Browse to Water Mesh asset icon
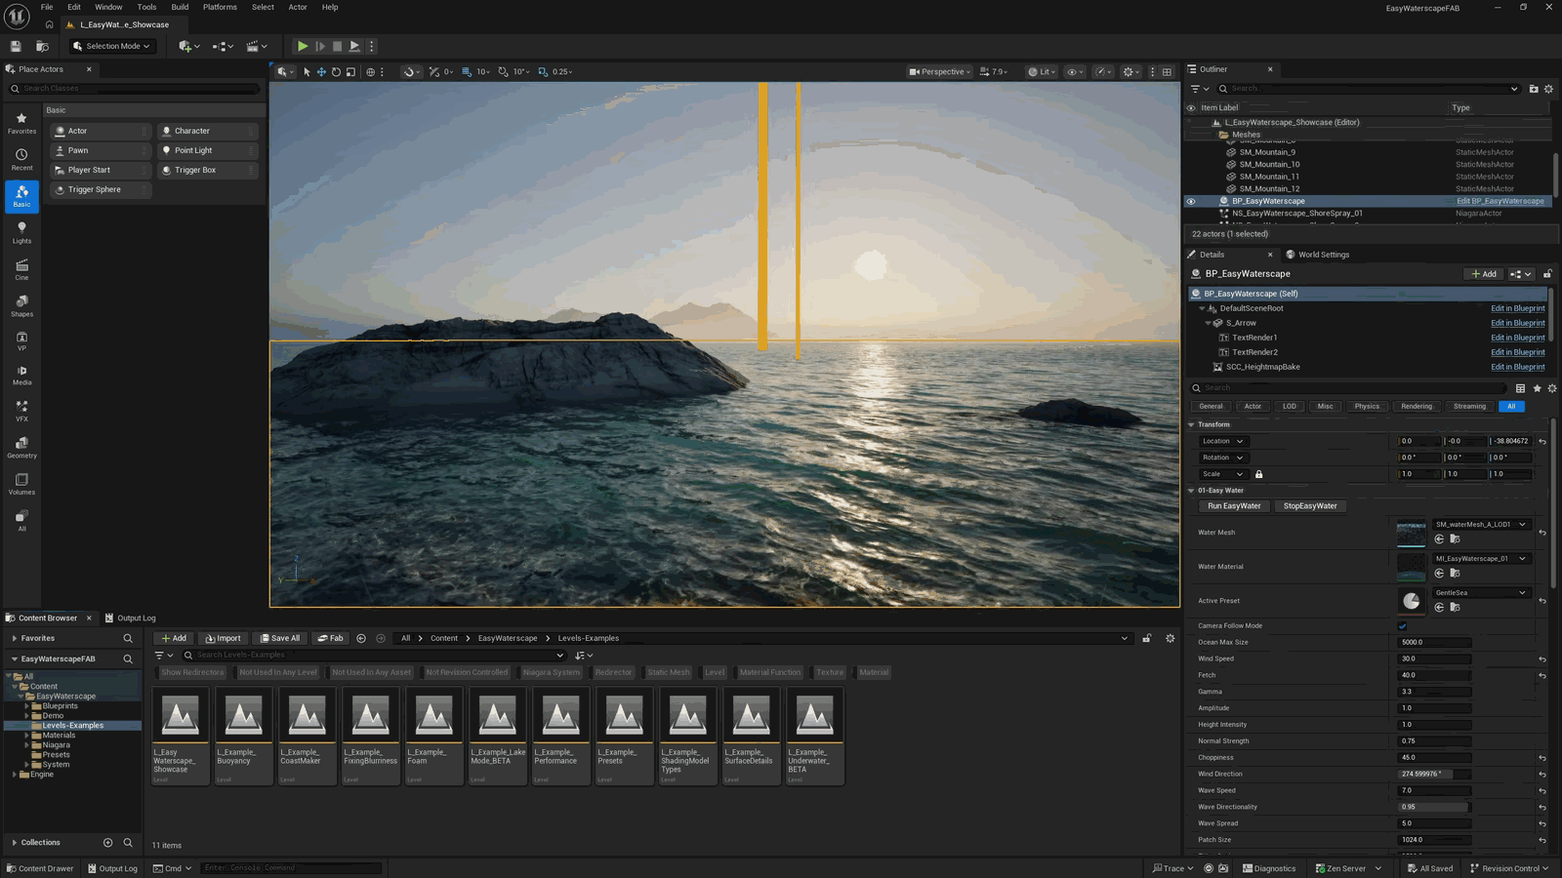Screen dimensions: 1562x878 (x=1455, y=539)
